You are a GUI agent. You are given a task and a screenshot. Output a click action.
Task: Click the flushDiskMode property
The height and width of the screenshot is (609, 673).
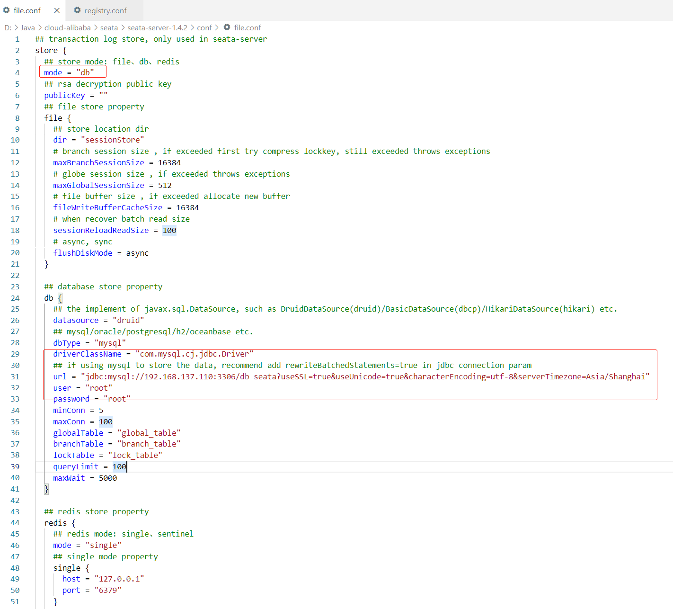pyautogui.click(x=83, y=253)
